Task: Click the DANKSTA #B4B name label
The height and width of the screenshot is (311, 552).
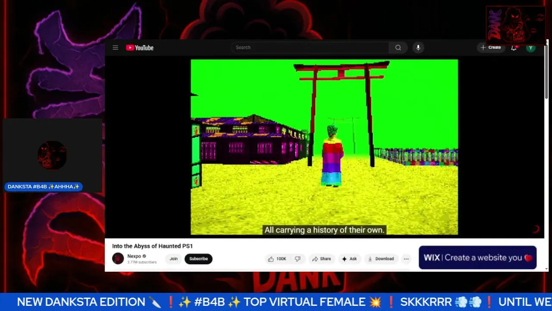Action: [x=44, y=187]
